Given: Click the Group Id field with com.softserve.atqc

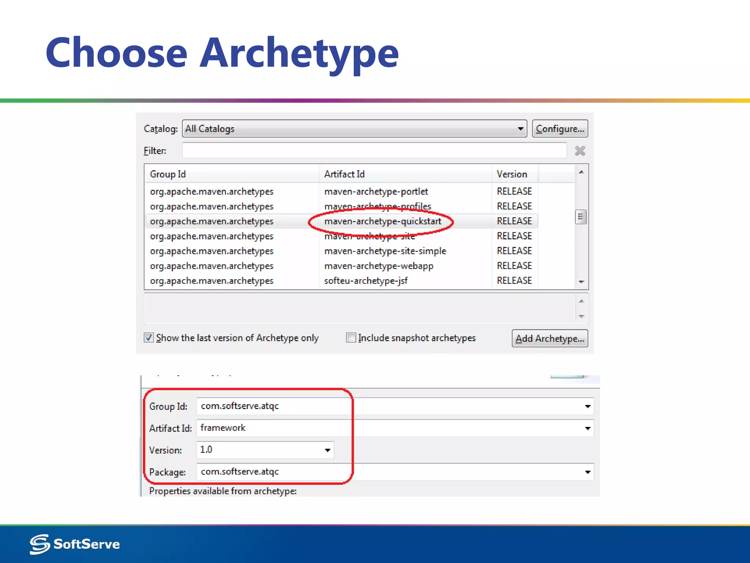Looking at the screenshot, I should point(395,406).
